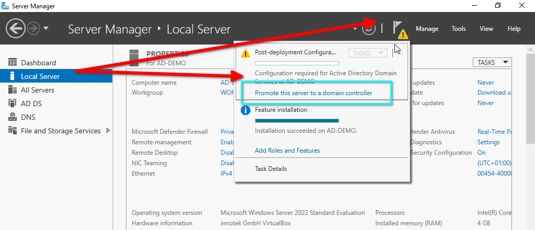Screen dimensions: 535x230
Task: Open Task Details in notification popup
Action: pyautogui.click(x=271, y=169)
